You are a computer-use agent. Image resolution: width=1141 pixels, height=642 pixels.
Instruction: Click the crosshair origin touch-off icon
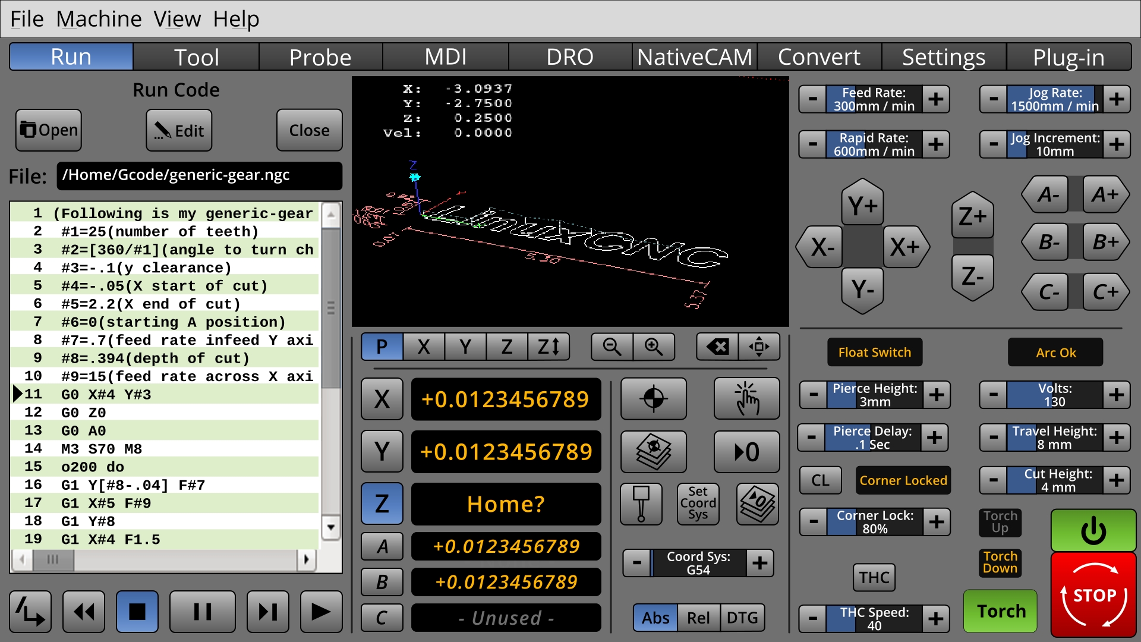point(654,399)
